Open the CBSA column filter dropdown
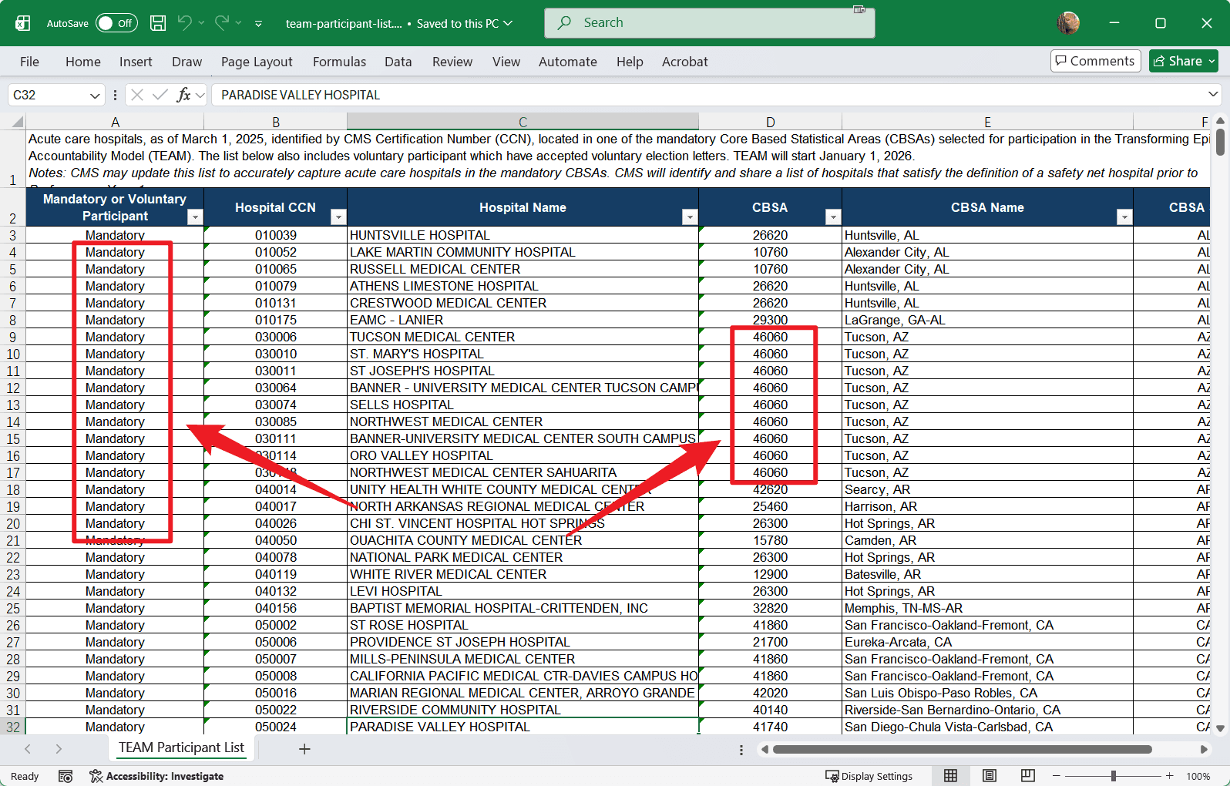The image size is (1230, 786). [833, 217]
